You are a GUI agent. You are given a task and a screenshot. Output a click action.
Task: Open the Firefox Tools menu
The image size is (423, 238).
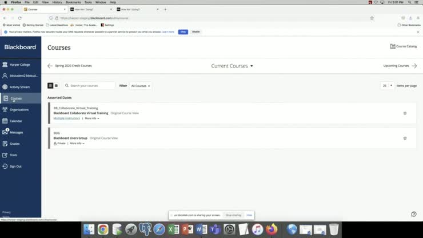point(88,2)
